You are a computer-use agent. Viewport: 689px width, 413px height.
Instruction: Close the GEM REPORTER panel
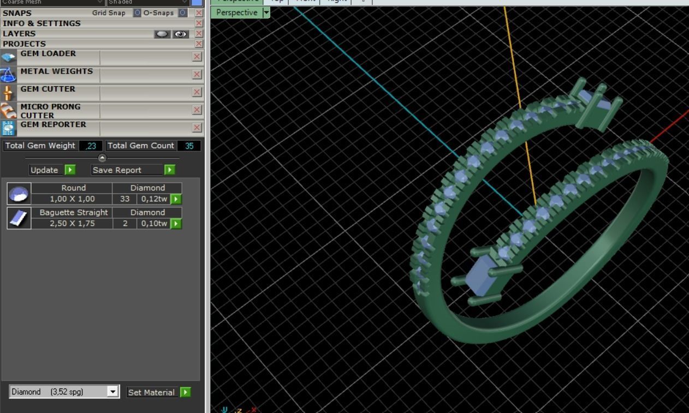click(x=197, y=128)
